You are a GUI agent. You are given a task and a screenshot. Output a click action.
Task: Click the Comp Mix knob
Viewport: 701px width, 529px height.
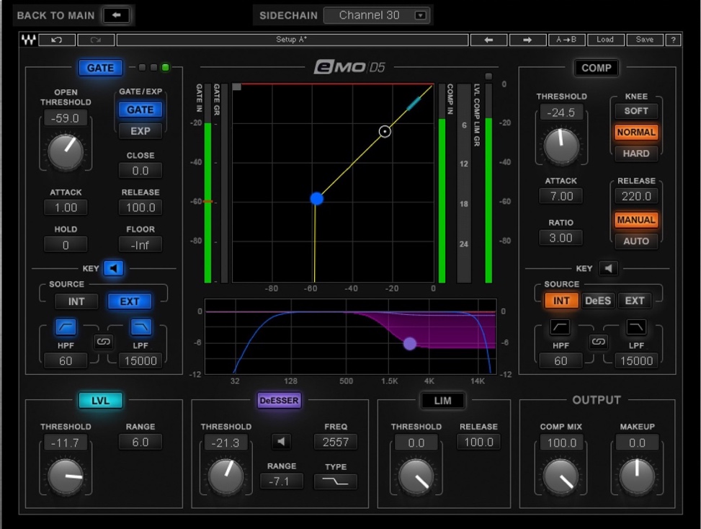[x=561, y=476]
